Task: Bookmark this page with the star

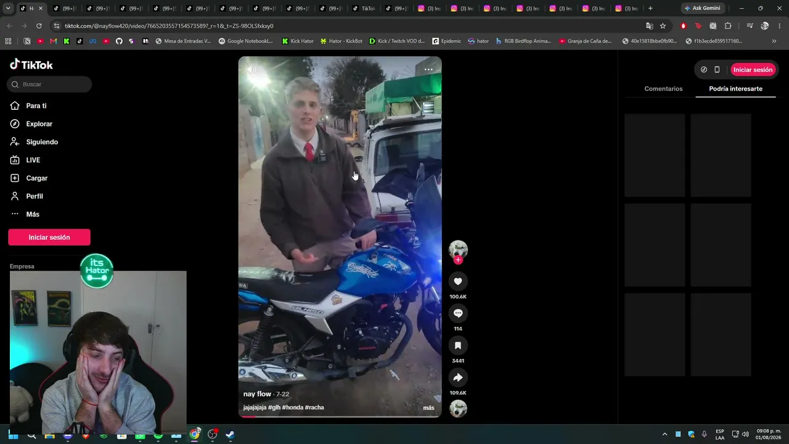Action: click(x=663, y=26)
